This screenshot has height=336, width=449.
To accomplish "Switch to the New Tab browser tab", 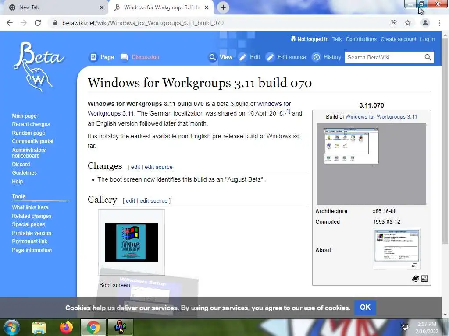I will point(54,7).
